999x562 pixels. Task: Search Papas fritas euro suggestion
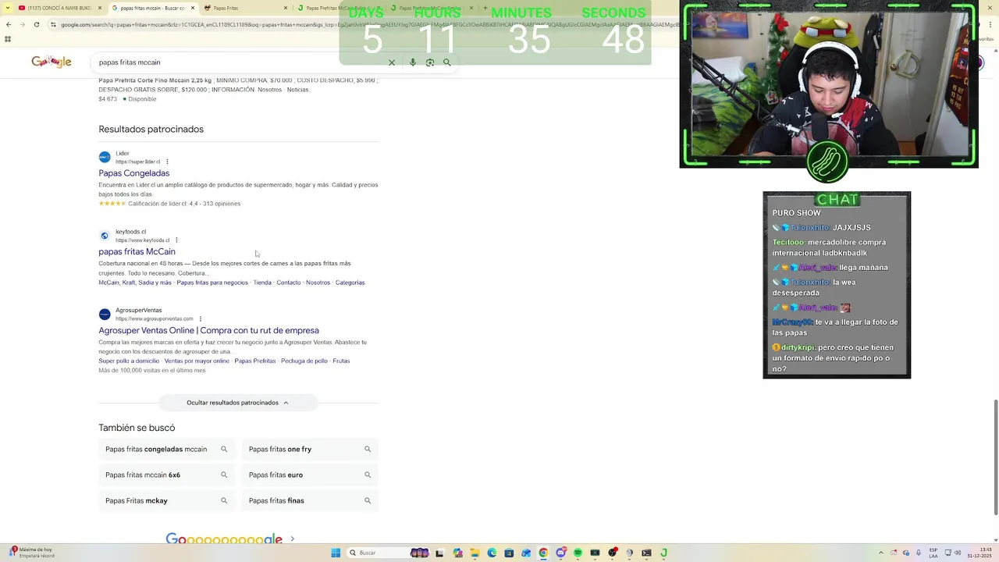310,475
